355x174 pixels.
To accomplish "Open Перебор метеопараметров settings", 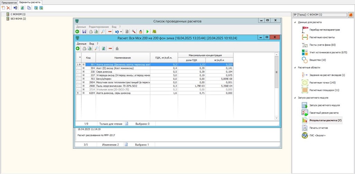I will coord(324,29).
